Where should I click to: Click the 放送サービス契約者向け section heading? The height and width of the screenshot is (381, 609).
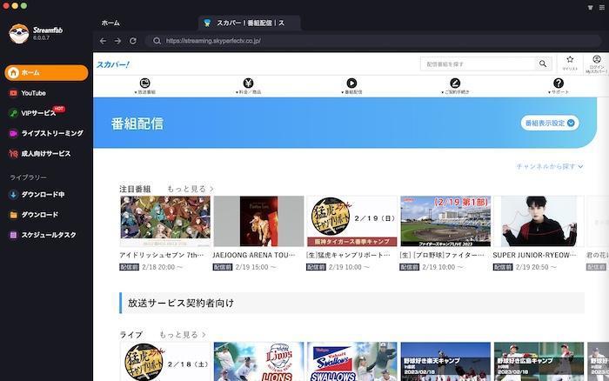(181, 303)
